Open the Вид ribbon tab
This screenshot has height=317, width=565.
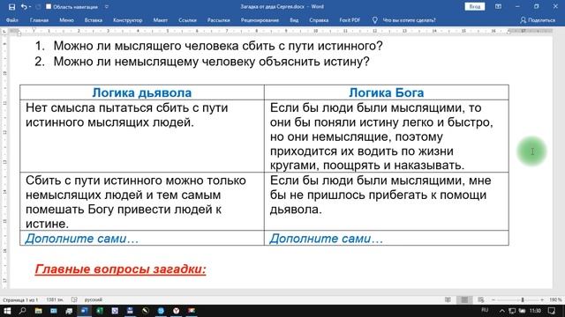(x=294, y=20)
